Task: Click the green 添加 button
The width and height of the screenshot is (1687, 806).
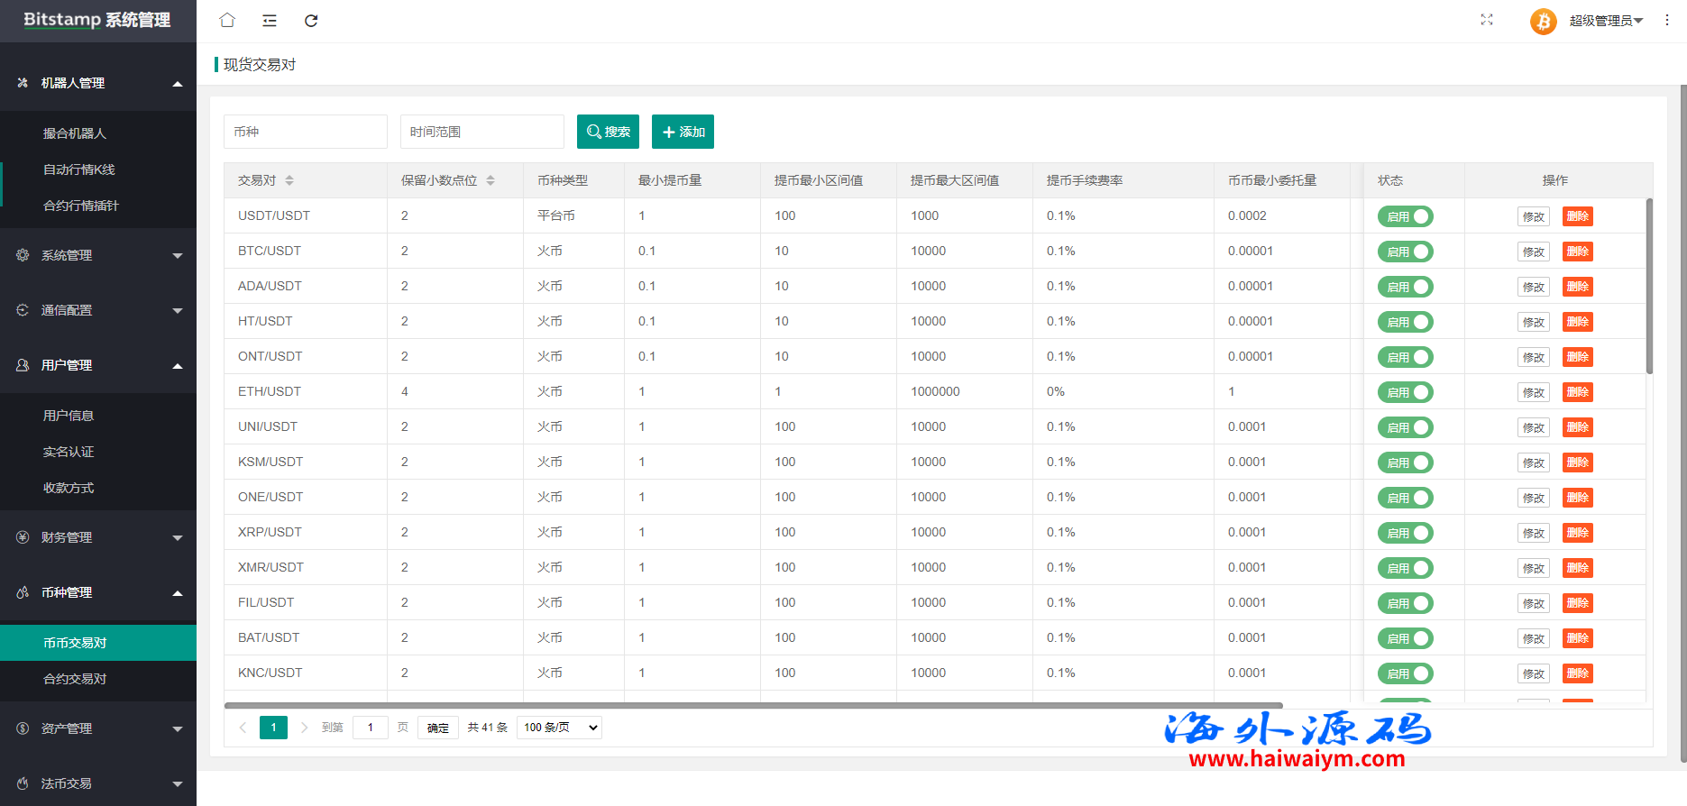Action: point(683,132)
